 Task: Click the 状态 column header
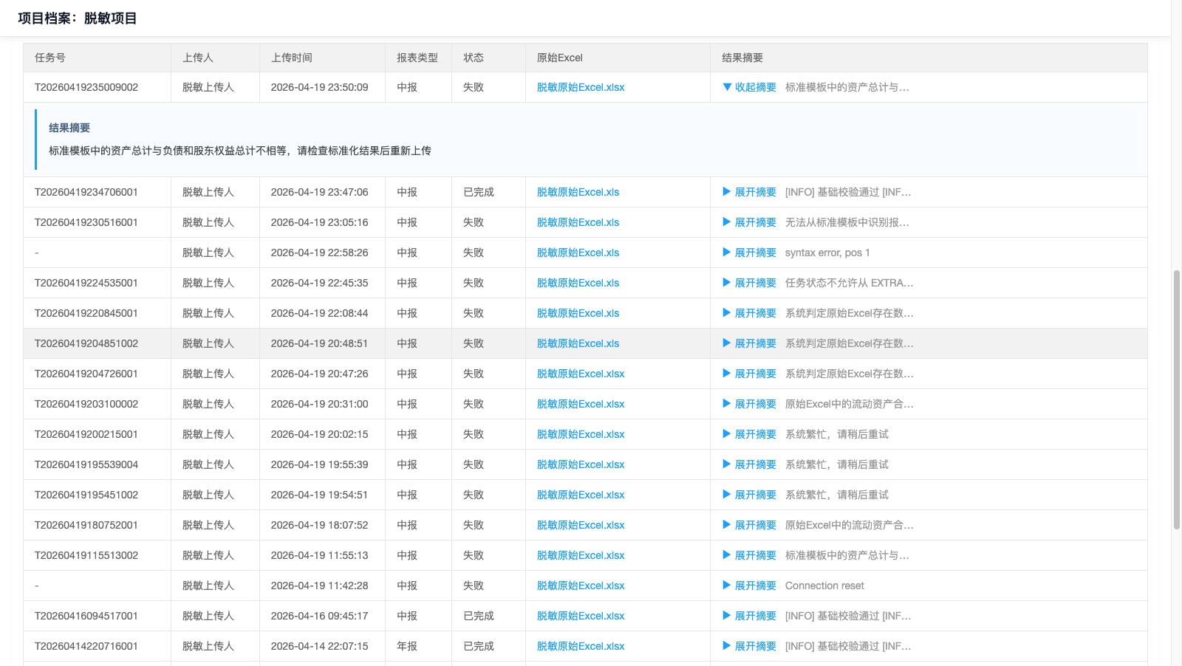[474, 58]
